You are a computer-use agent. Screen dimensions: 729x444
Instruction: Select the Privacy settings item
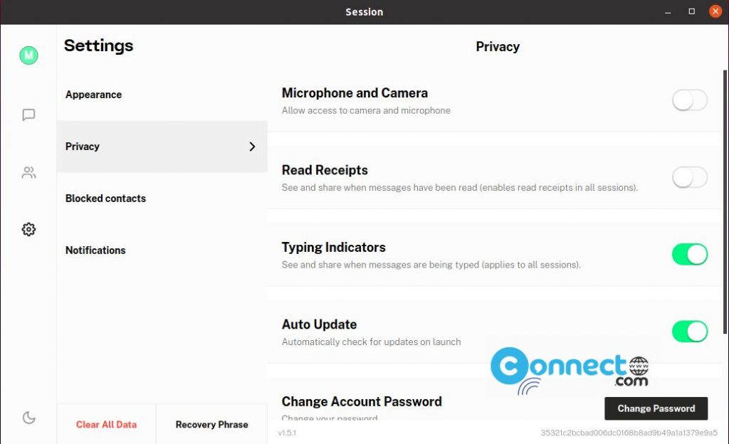[x=83, y=147]
